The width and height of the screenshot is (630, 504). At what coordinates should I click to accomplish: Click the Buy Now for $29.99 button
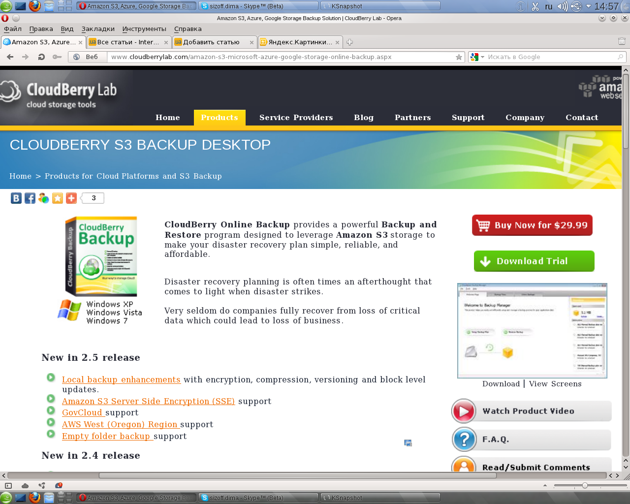[532, 225]
